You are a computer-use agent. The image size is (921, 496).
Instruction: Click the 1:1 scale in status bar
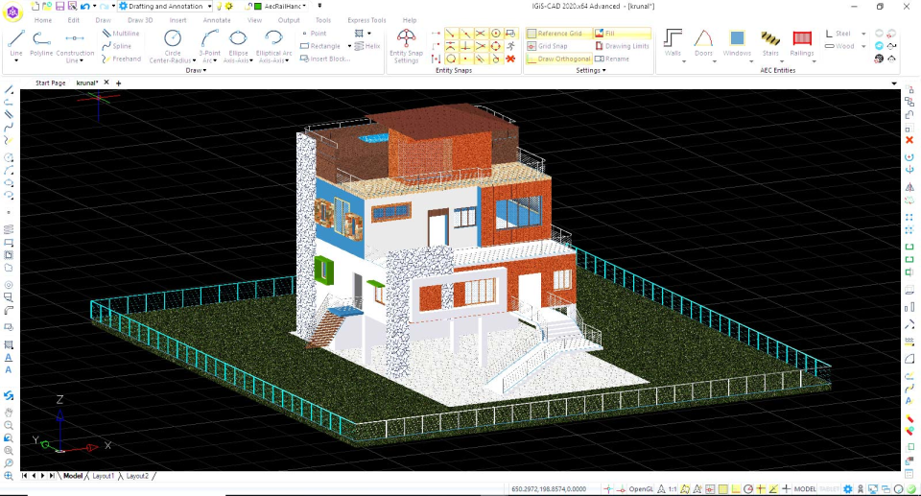point(672,489)
